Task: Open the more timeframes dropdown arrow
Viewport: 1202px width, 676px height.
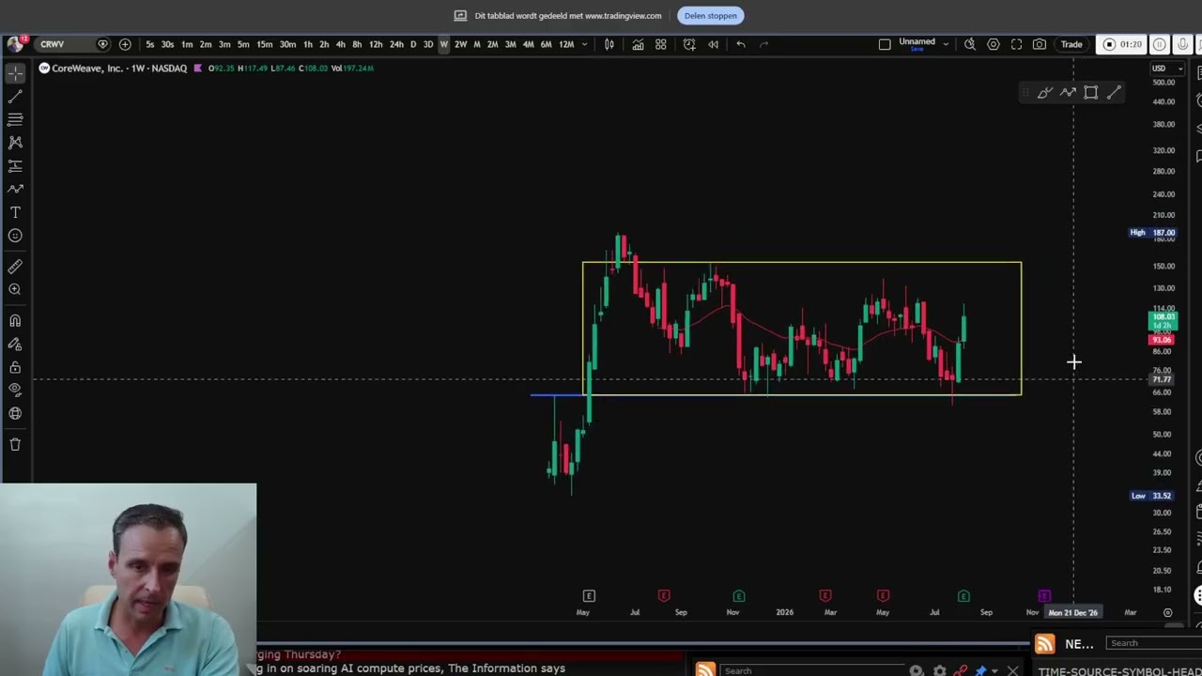Action: coord(585,44)
